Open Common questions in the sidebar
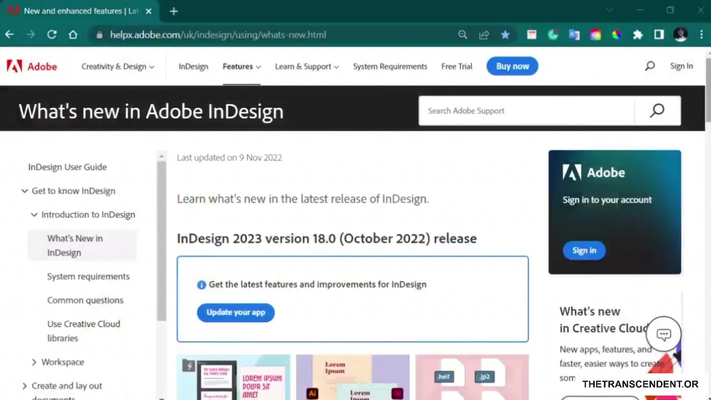This screenshot has width=711, height=400. click(x=85, y=300)
